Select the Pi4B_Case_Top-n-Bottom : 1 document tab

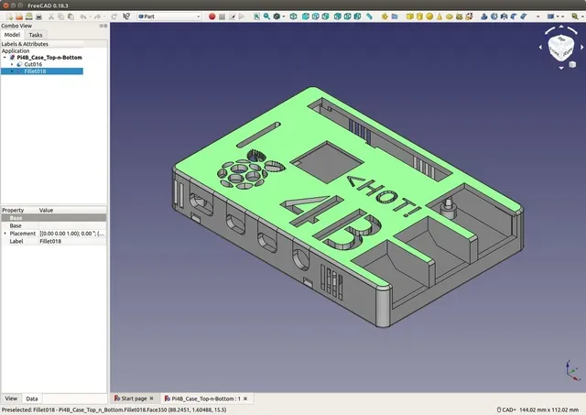coord(206,399)
